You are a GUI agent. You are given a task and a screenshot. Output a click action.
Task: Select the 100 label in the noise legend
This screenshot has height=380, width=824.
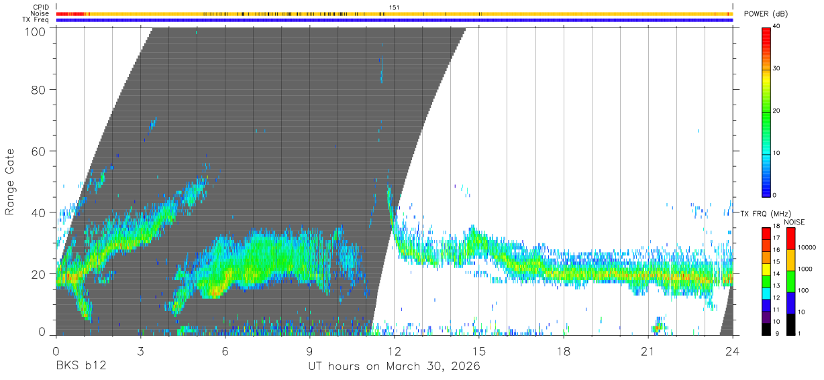[x=804, y=290]
